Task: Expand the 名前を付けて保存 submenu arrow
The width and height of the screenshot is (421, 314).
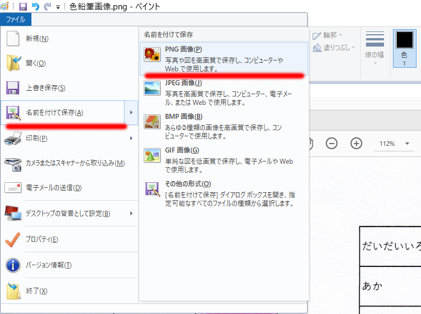Action: 131,113
